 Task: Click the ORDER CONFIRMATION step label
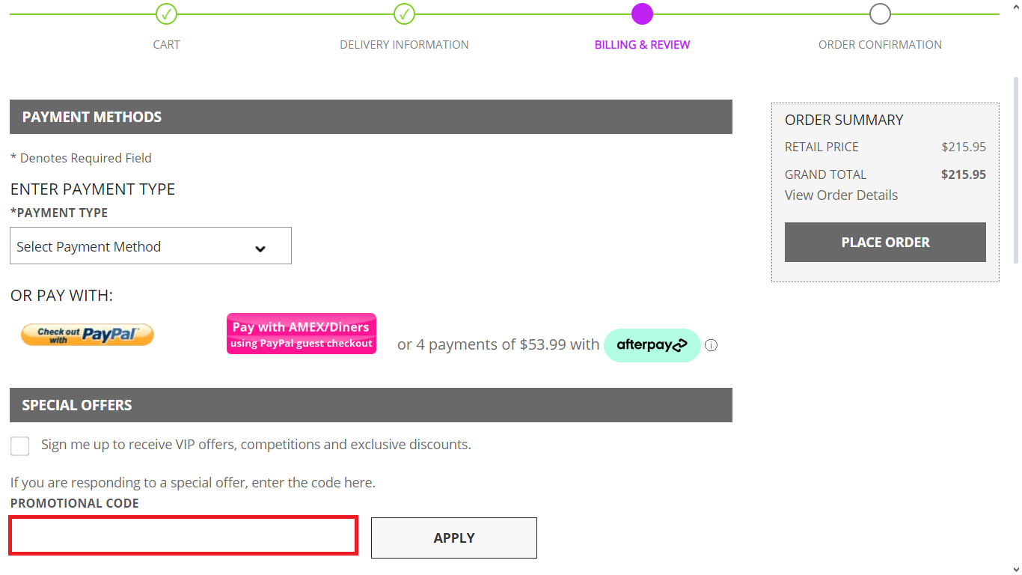[x=880, y=44]
